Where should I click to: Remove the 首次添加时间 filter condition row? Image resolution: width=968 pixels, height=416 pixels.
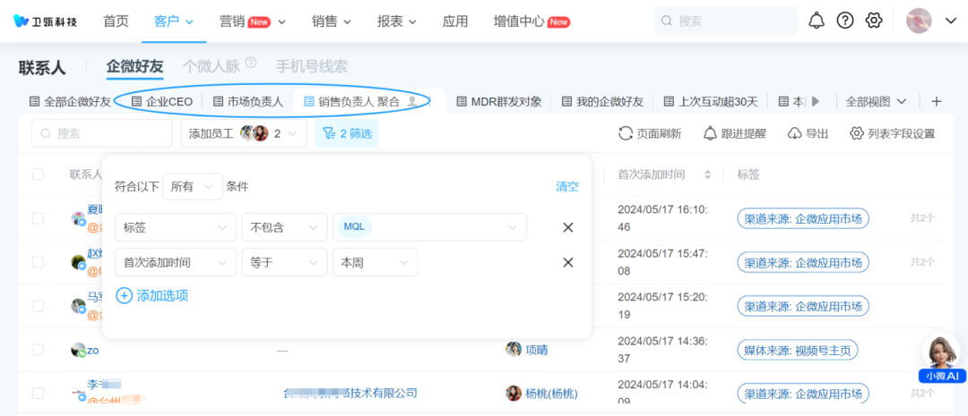coord(567,262)
